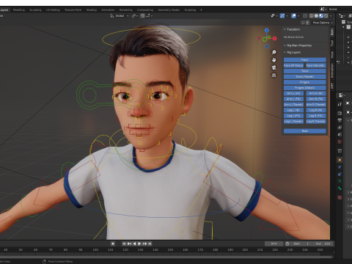
Task: Add a workspace with the plus icon
Action: coord(201,10)
